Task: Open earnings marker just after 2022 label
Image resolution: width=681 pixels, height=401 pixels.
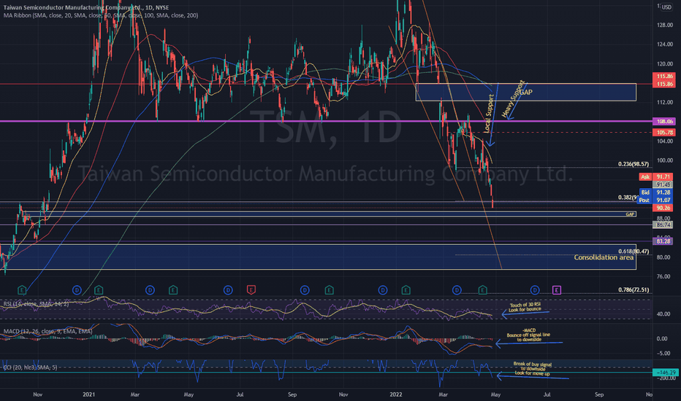Action: click(406, 289)
